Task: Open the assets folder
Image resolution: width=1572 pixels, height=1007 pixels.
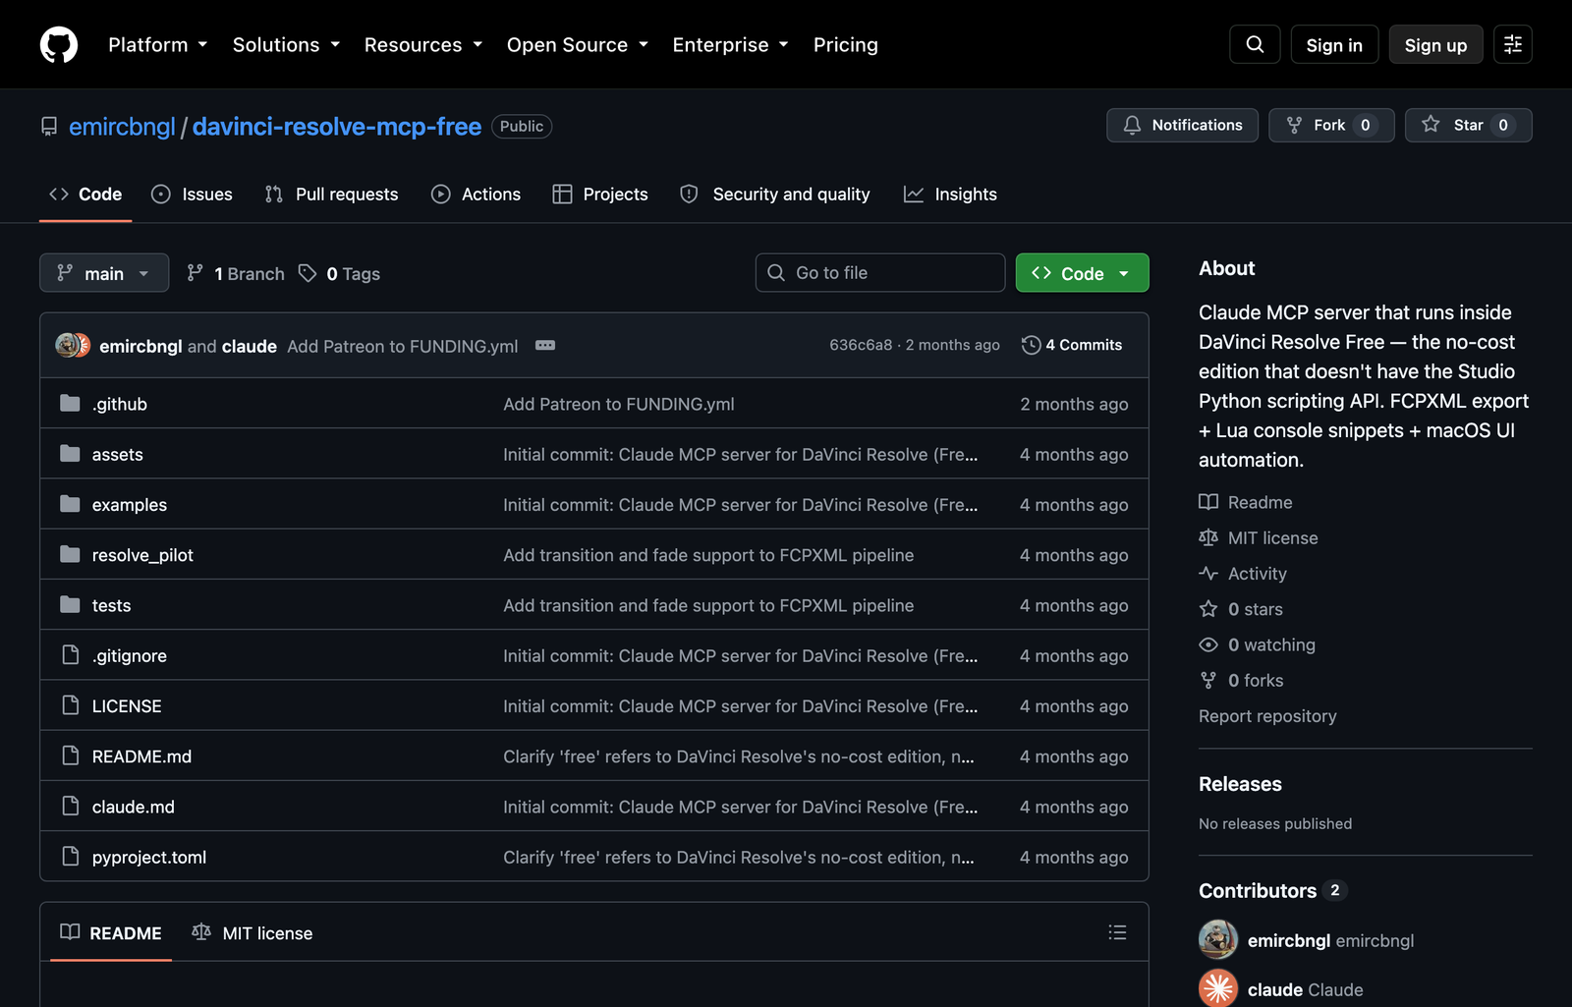Action: (117, 454)
